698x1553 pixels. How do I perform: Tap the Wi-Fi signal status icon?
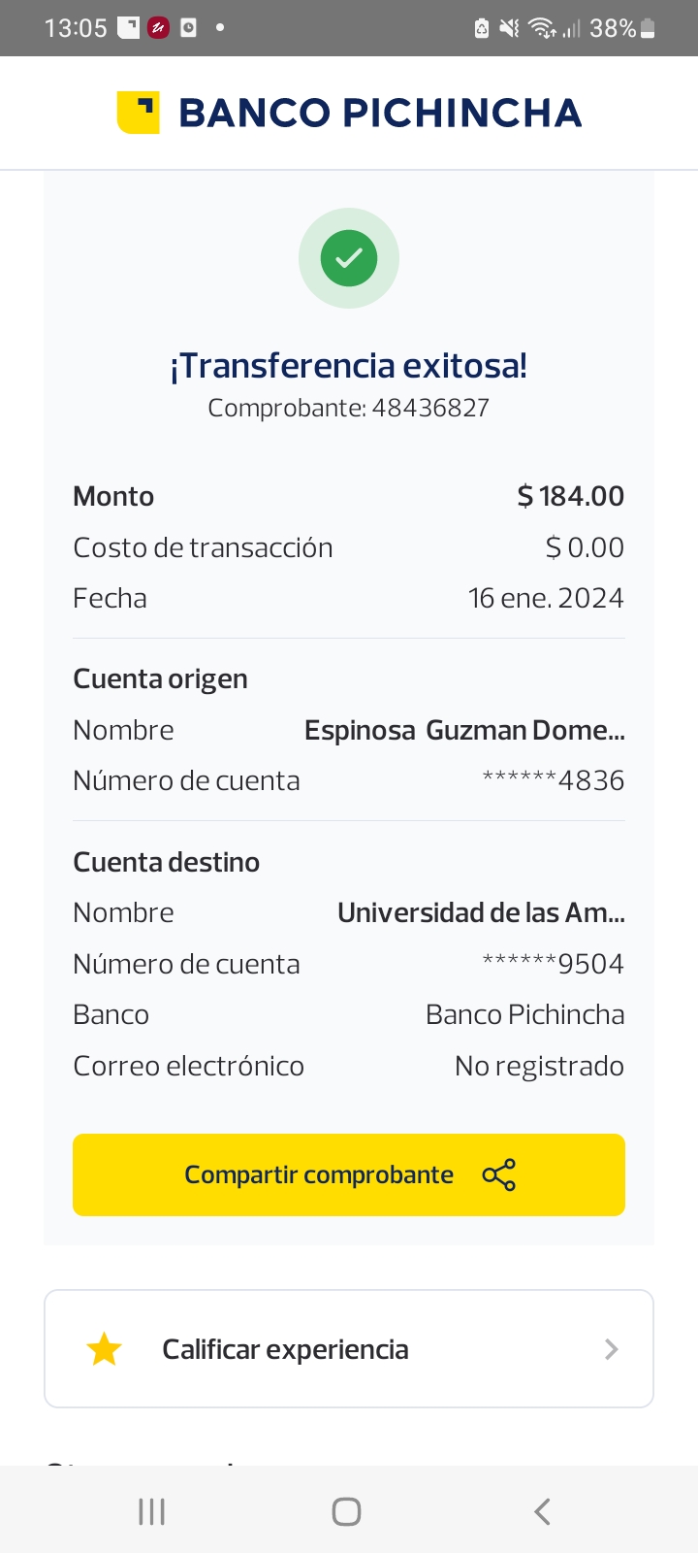(541, 29)
